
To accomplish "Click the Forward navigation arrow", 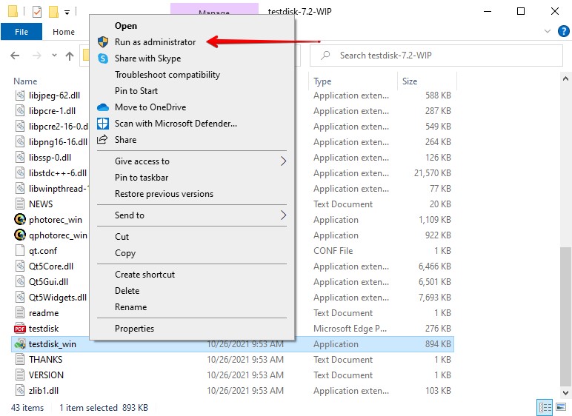I will click(37, 56).
